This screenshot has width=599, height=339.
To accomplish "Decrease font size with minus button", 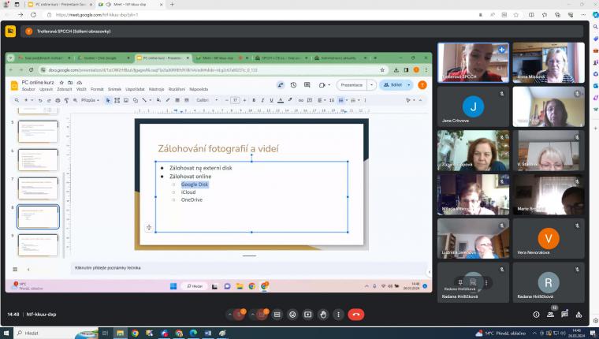I will (226, 100).
